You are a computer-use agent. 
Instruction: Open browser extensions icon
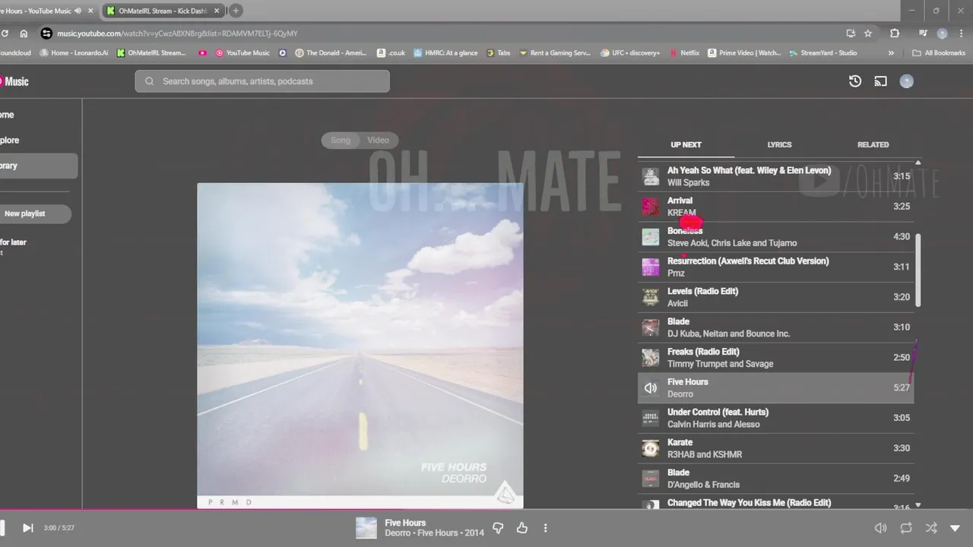[x=895, y=33]
